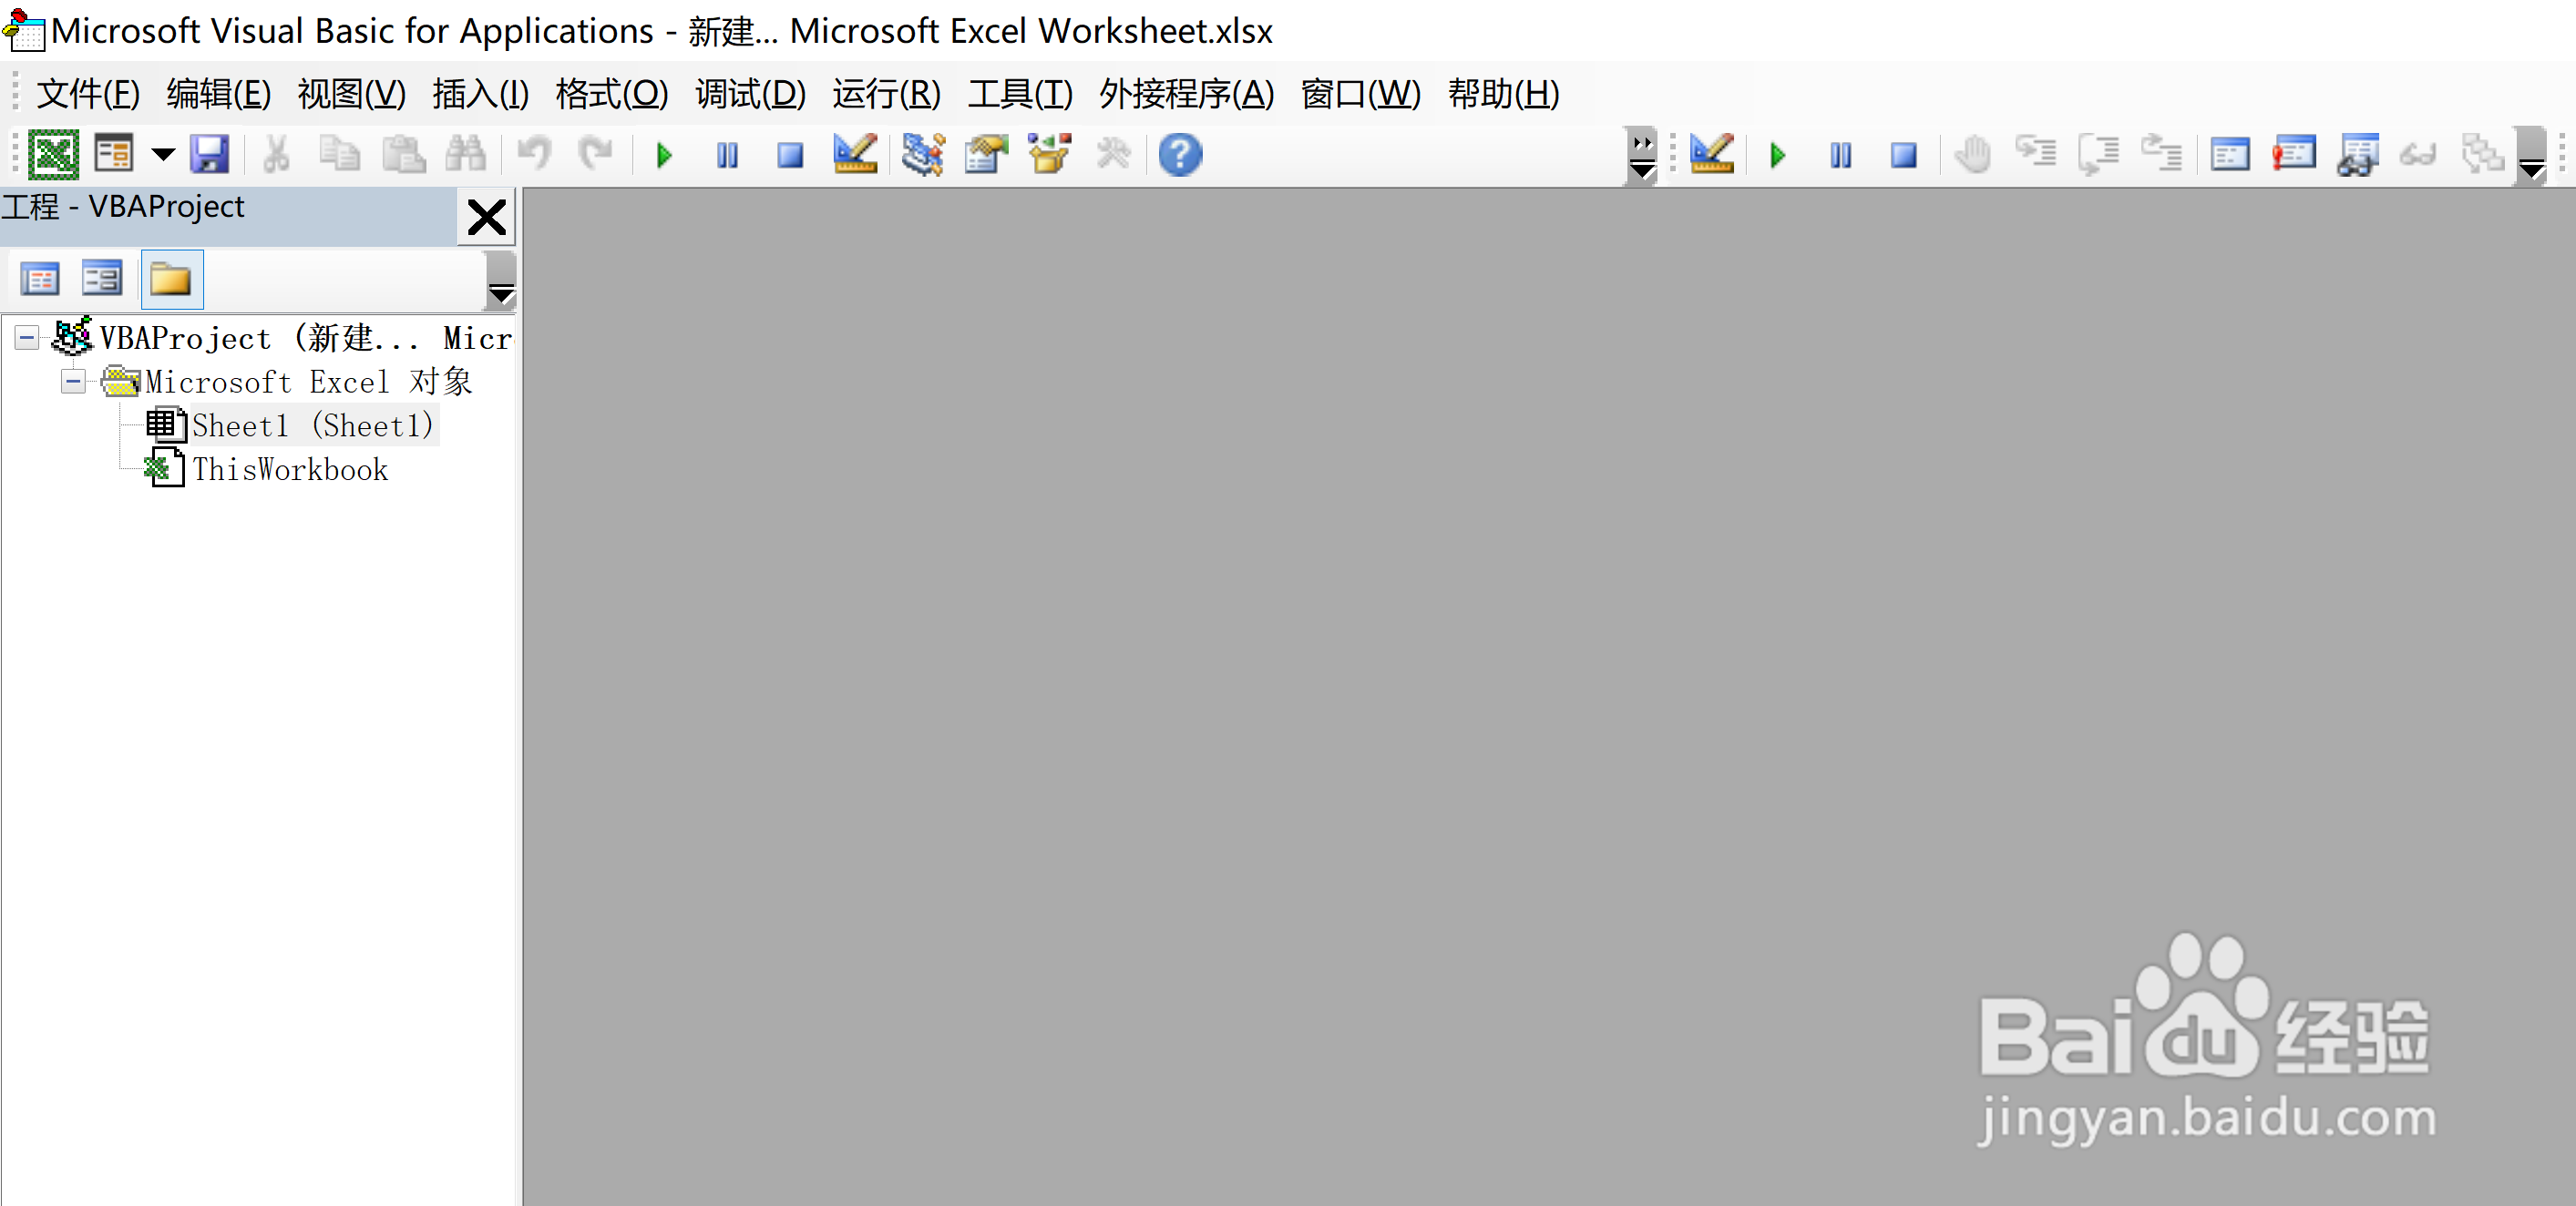Click the blue Reset stop square
Viewport: 2576px width, 1206px height.
[x=790, y=155]
